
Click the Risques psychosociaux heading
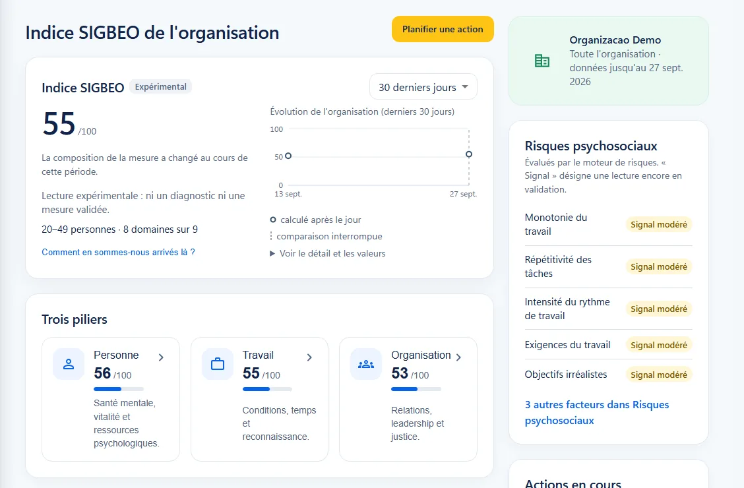click(591, 146)
